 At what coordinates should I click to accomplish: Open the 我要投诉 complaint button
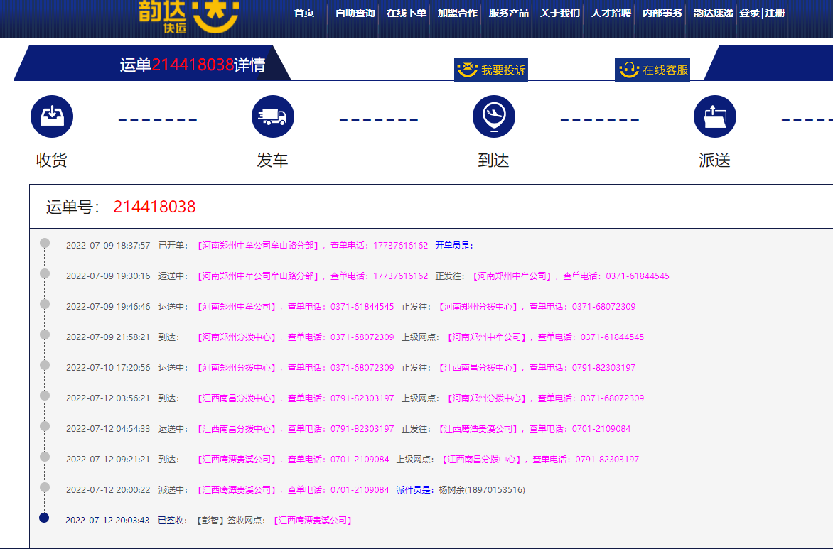(491, 70)
